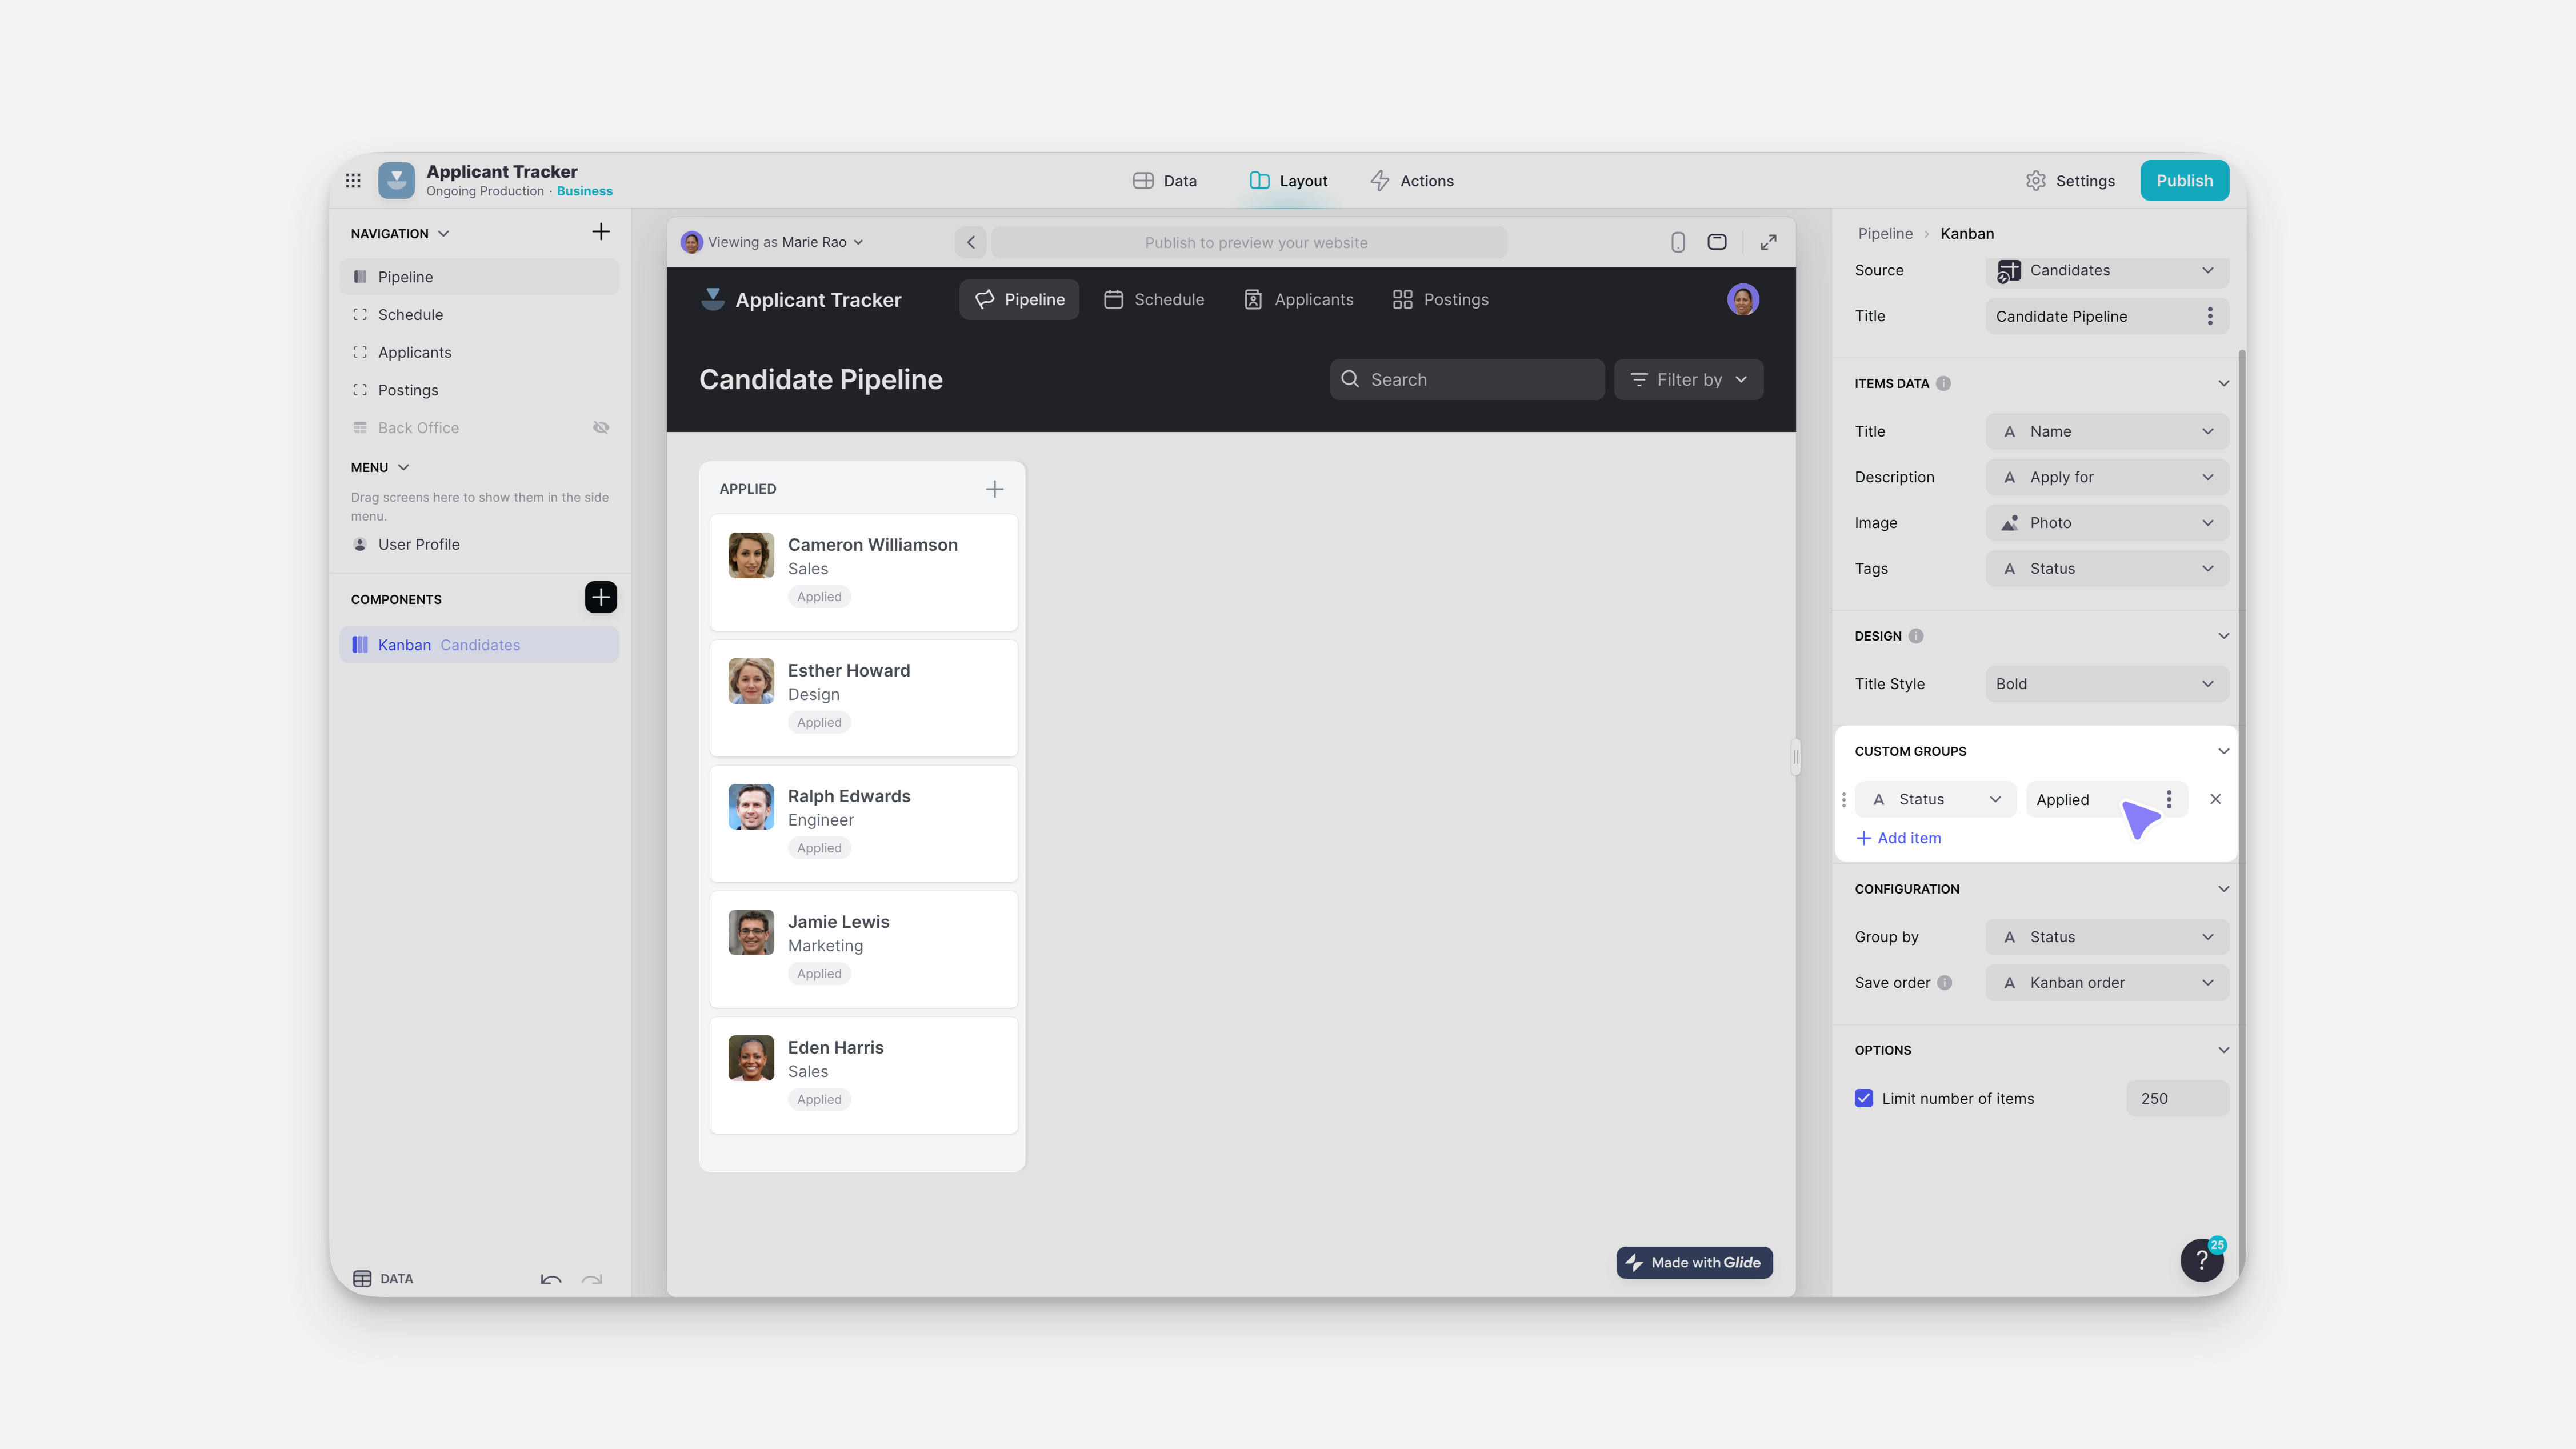Add a card to Applied column
The width and height of the screenshot is (2576, 1449).
pyautogui.click(x=994, y=489)
